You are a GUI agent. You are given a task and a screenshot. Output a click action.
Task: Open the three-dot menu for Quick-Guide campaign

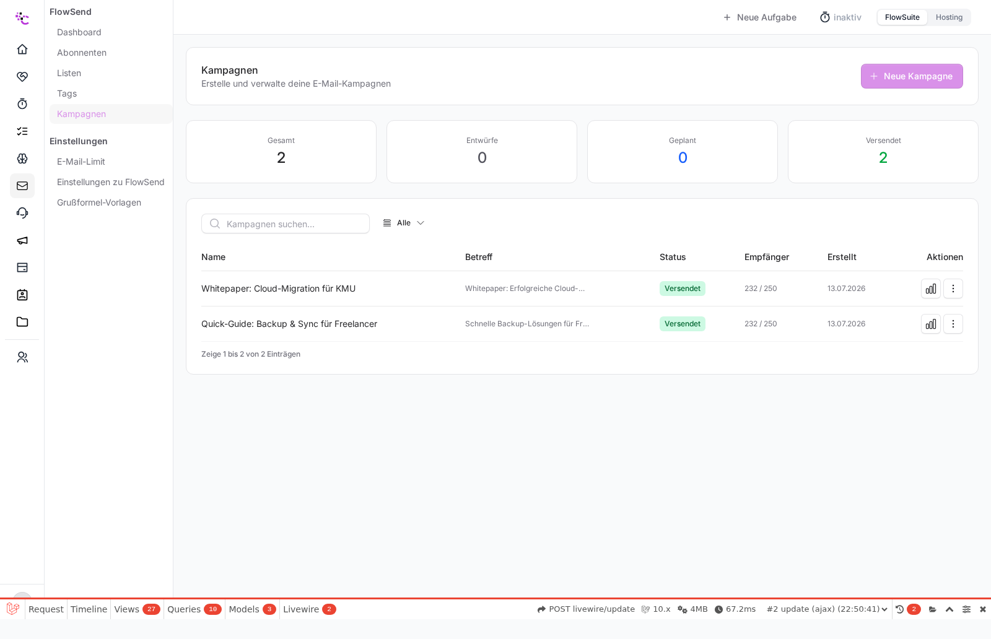pyautogui.click(x=953, y=324)
